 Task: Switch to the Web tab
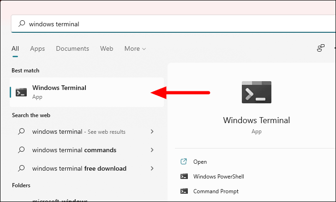tap(107, 48)
